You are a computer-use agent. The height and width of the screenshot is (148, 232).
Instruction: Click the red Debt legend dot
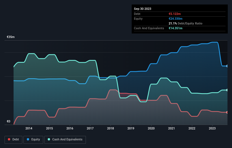tap(9, 139)
